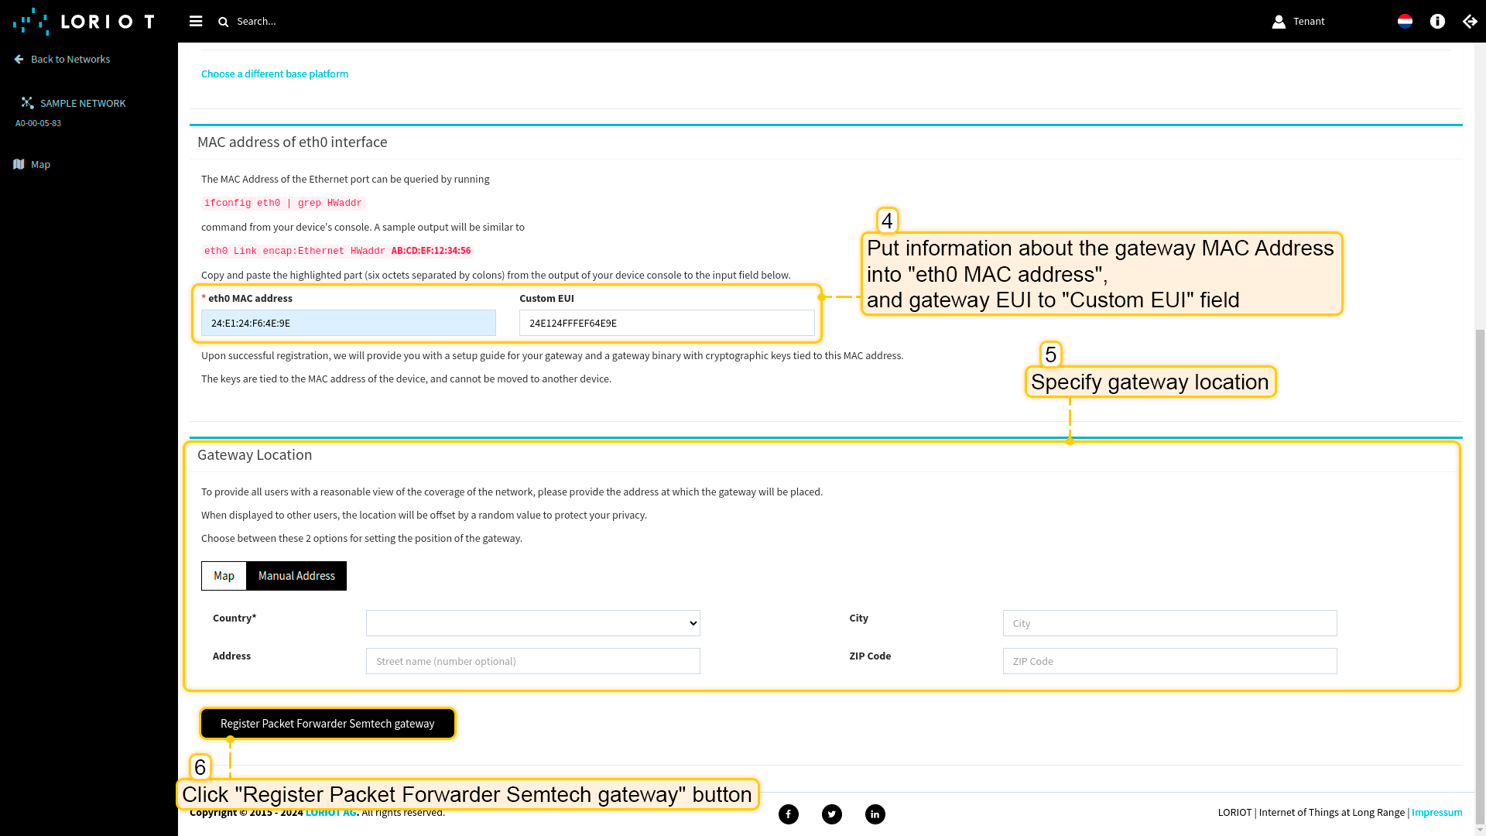Click the Twitter icon in the footer
The image size is (1486, 836).
[x=832, y=814]
